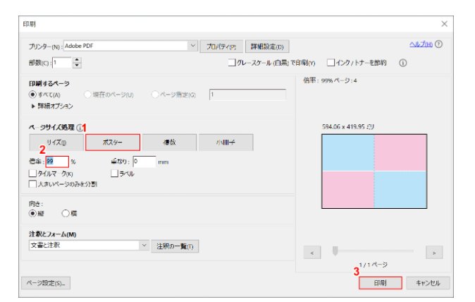Open the プリンター Adobe PDF dropdown

pos(193,46)
